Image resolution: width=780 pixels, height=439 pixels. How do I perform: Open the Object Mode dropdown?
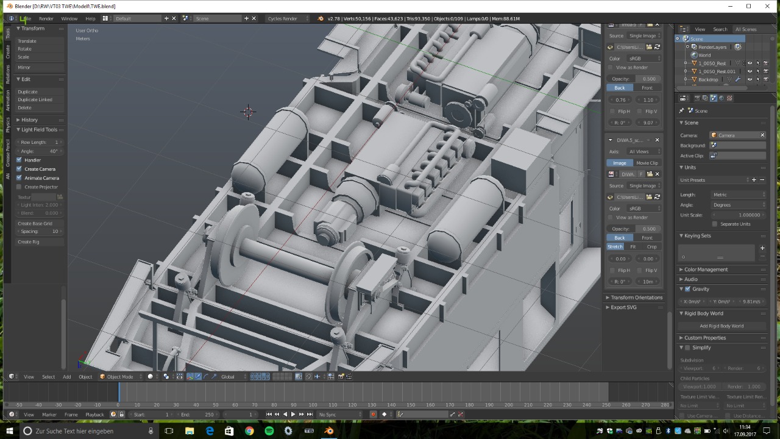[119, 377]
